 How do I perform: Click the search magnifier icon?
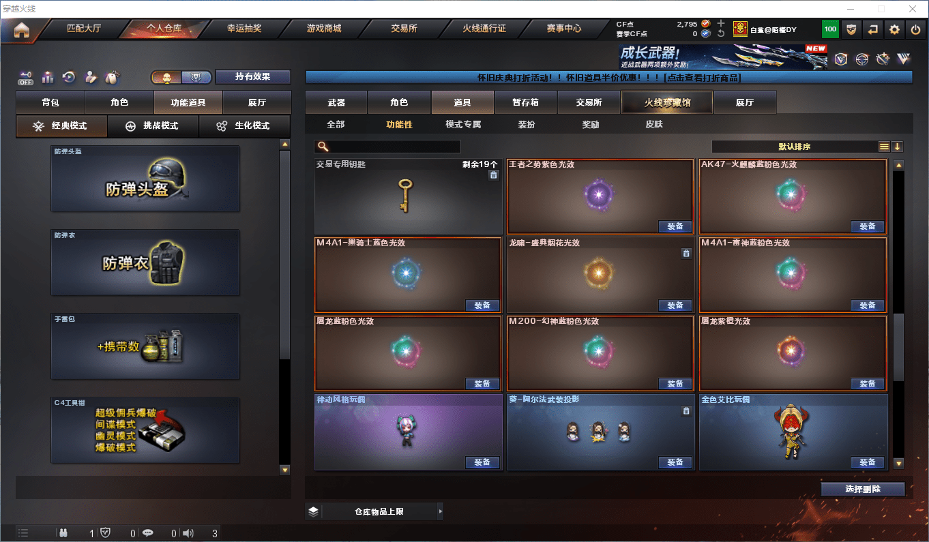(323, 147)
